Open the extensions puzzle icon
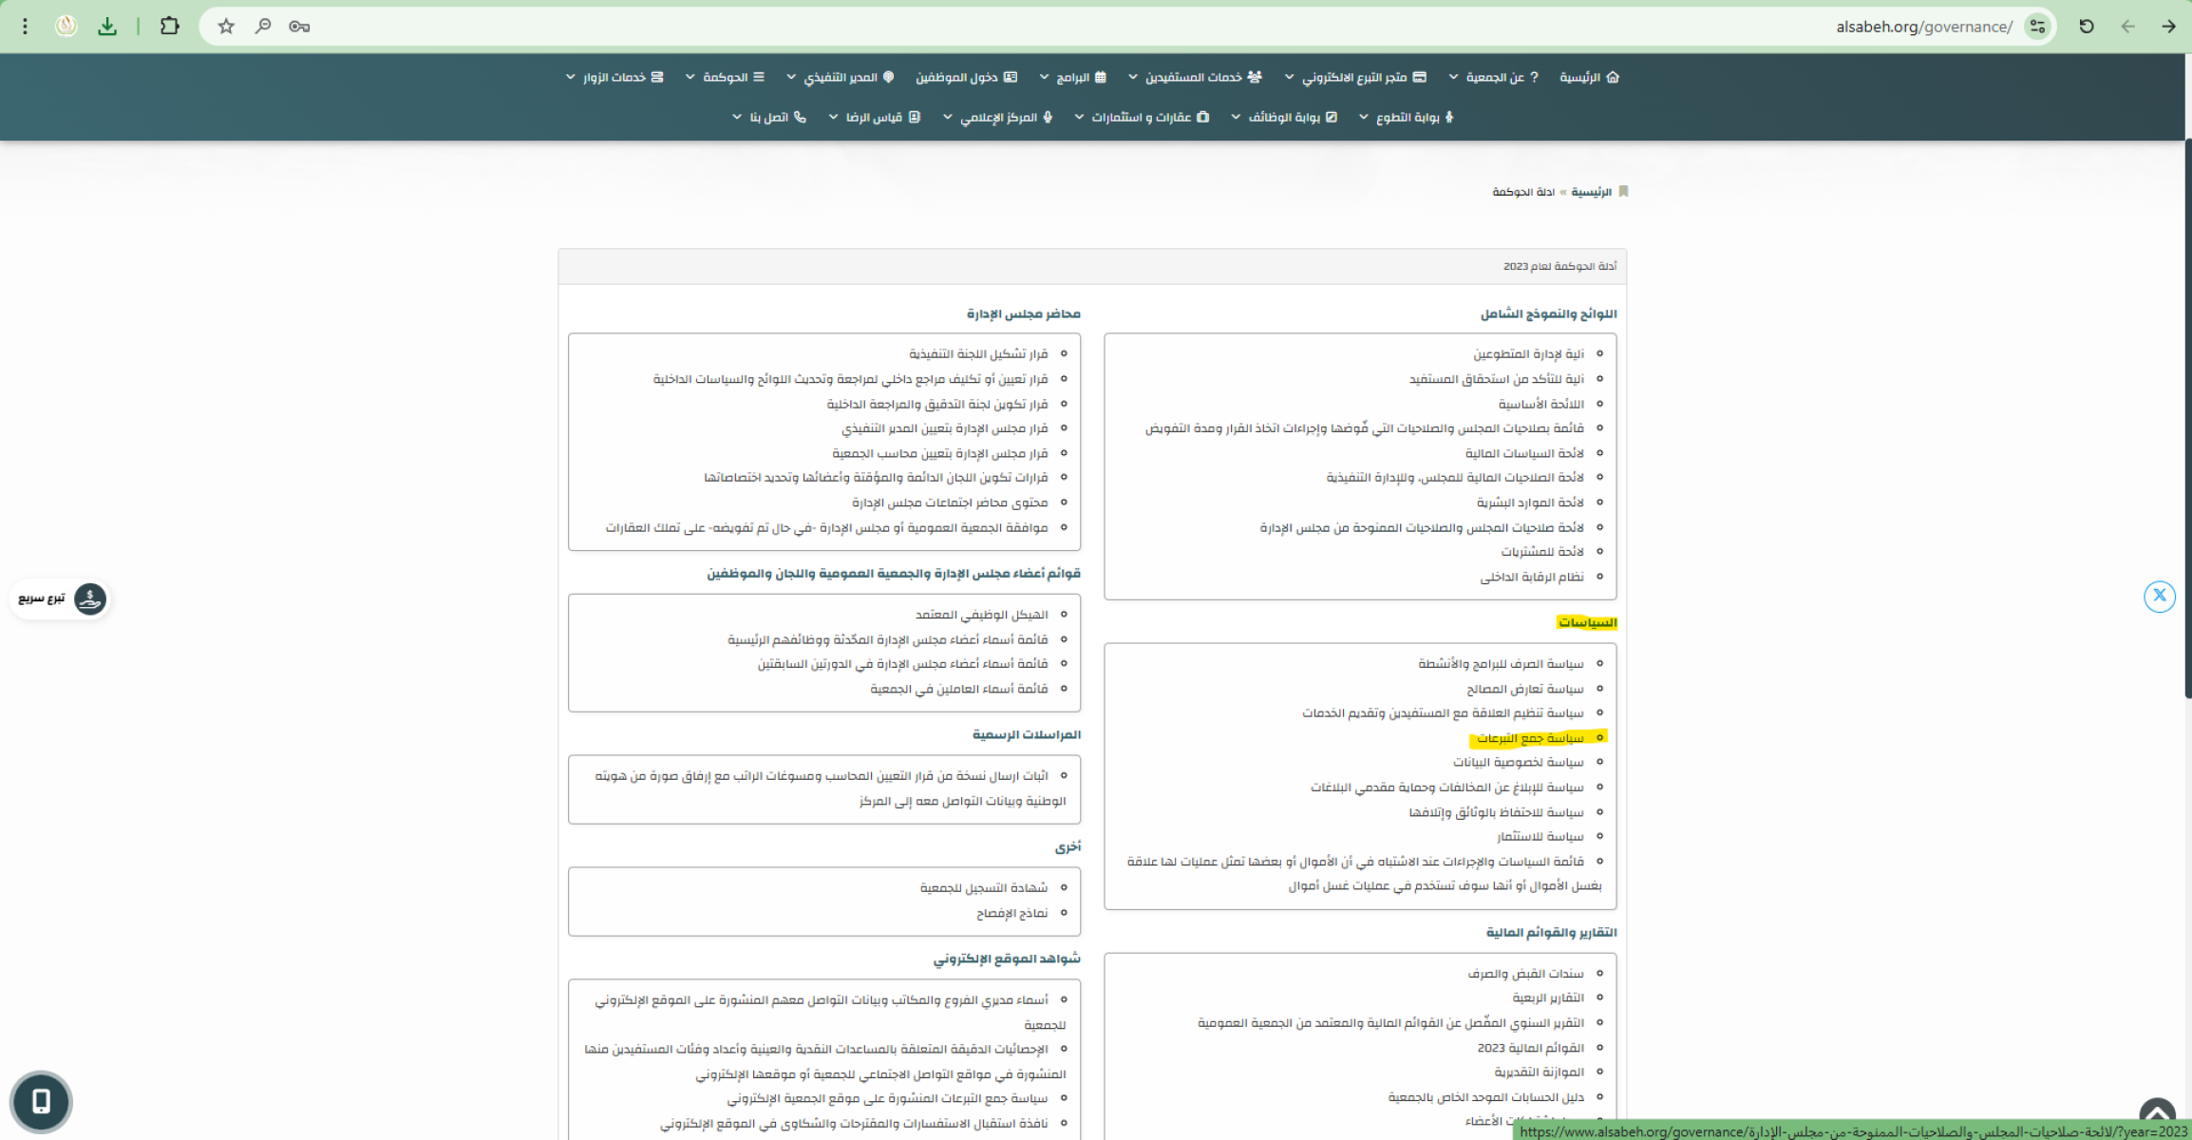The height and width of the screenshot is (1140, 2192). tap(169, 27)
